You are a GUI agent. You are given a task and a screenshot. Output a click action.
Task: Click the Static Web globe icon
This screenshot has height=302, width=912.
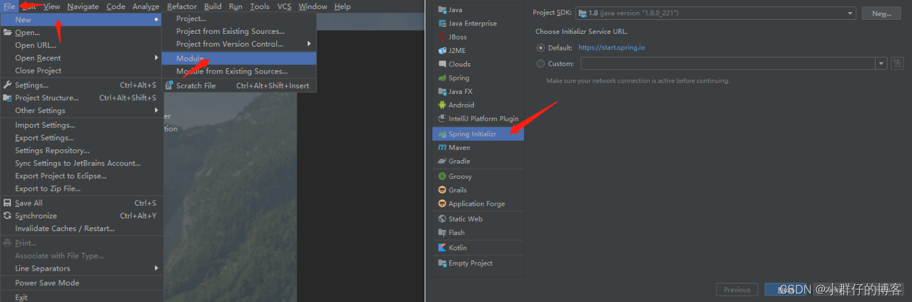(x=442, y=218)
